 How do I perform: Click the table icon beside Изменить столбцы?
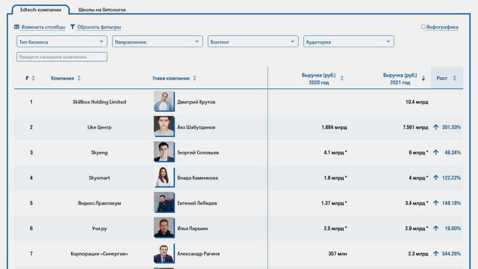point(17,27)
